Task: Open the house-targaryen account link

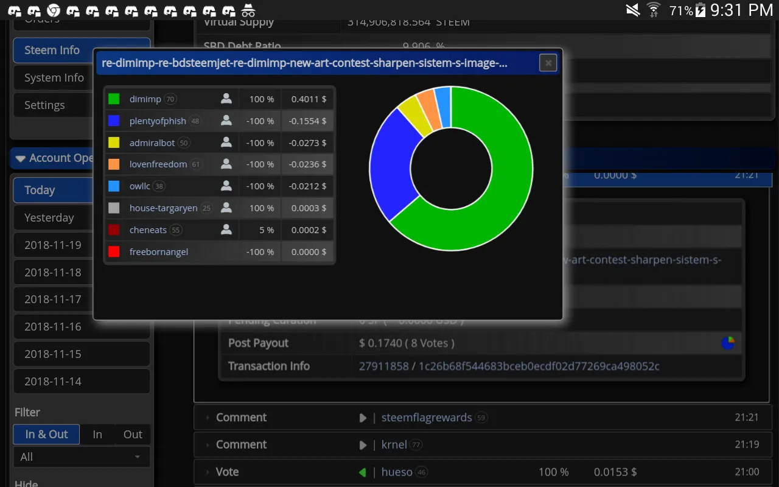Action: click(164, 208)
